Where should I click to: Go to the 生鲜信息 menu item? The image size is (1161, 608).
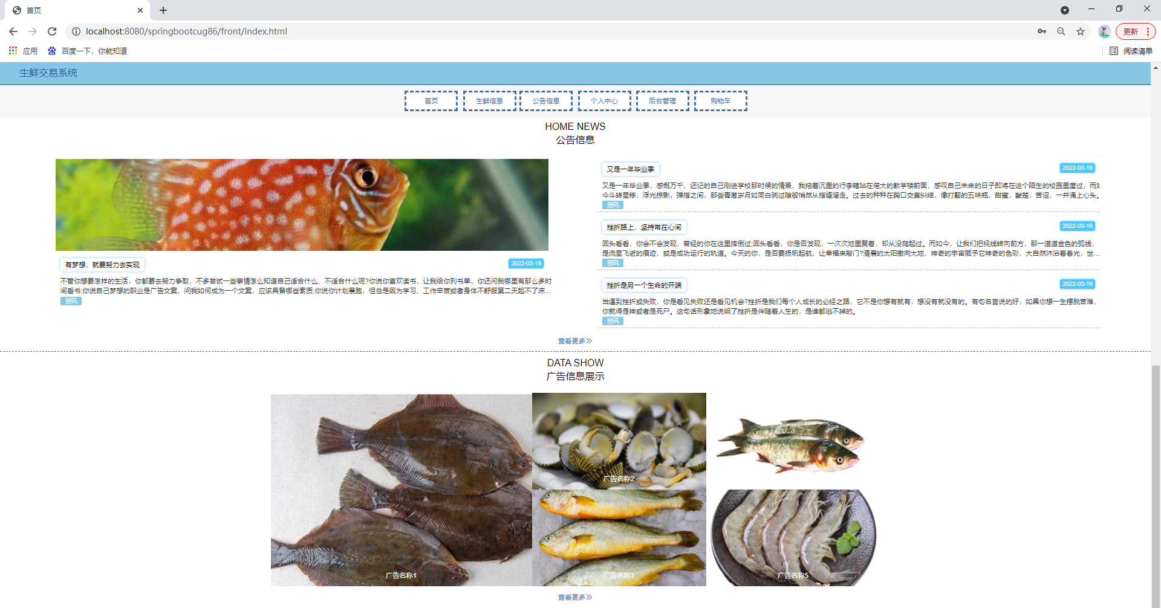(489, 101)
